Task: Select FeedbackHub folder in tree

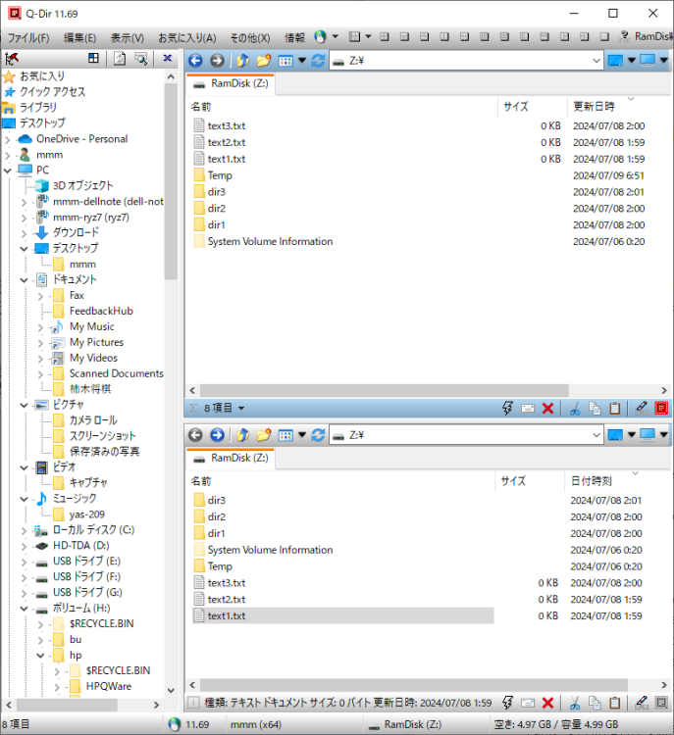Action: pyautogui.click(x=101, y=311)
